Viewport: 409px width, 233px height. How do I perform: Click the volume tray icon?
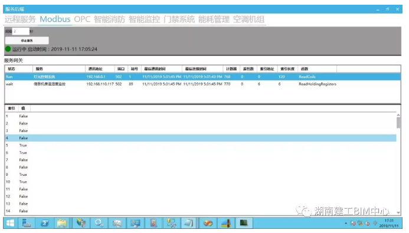click(x=367, y=224)
